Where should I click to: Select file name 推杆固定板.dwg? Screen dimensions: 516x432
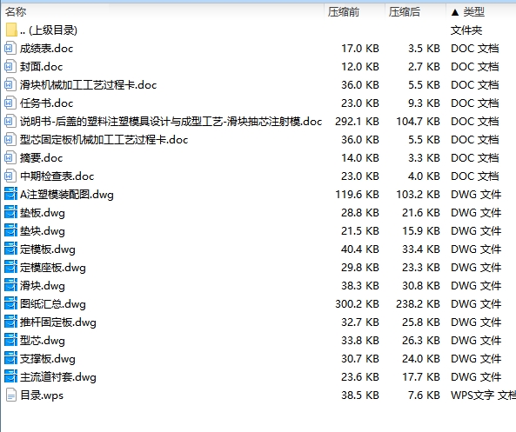tap(58, 322)
